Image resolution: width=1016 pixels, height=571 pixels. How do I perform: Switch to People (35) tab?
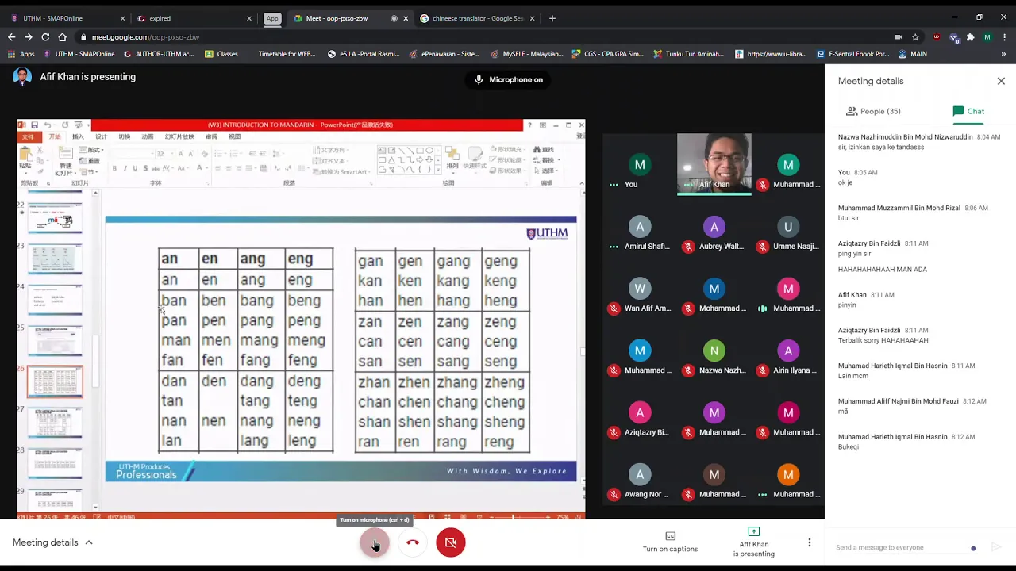click(873, 111)
